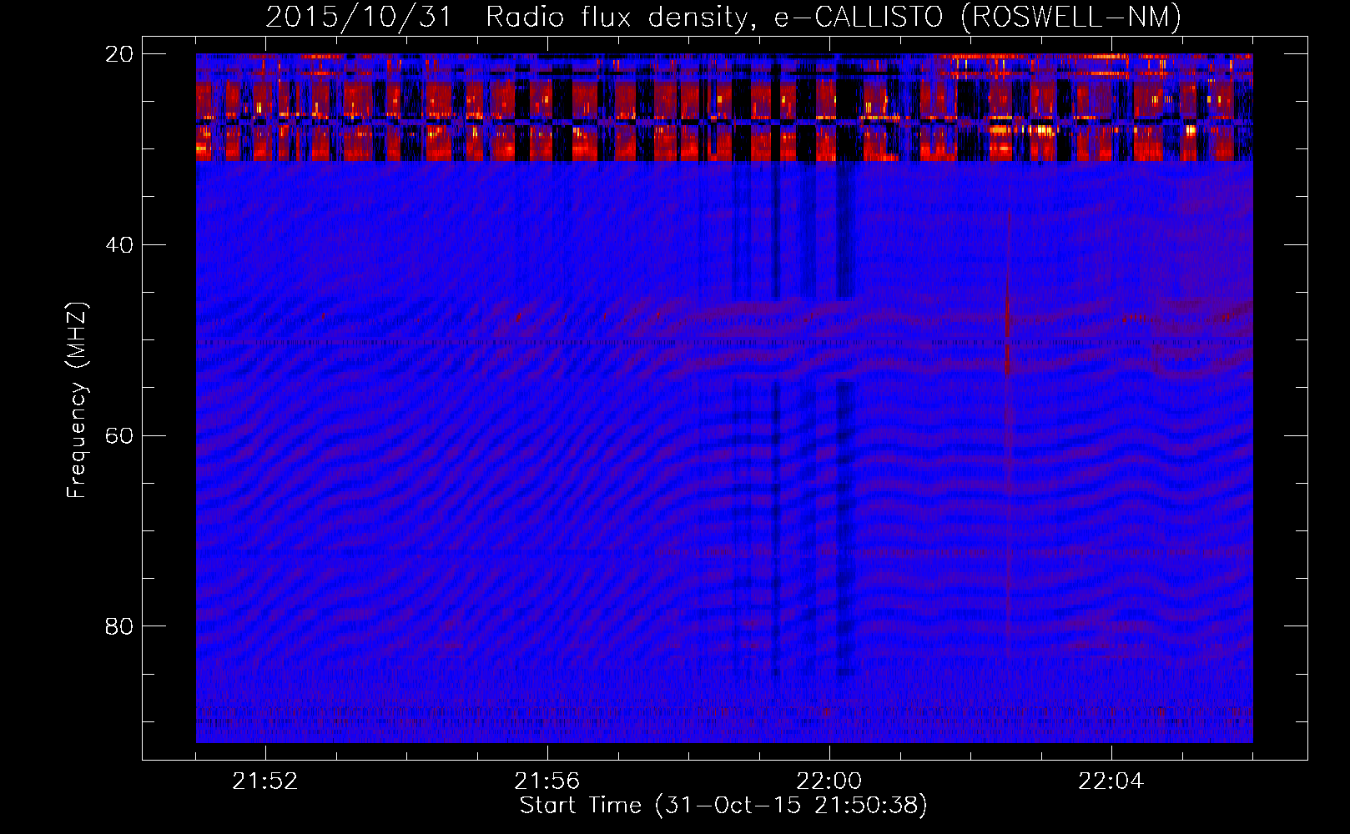1350x834 pixels.
Task: Click the frequency tick label '20'
Action: pyautogui.click(x=119, y=54)
